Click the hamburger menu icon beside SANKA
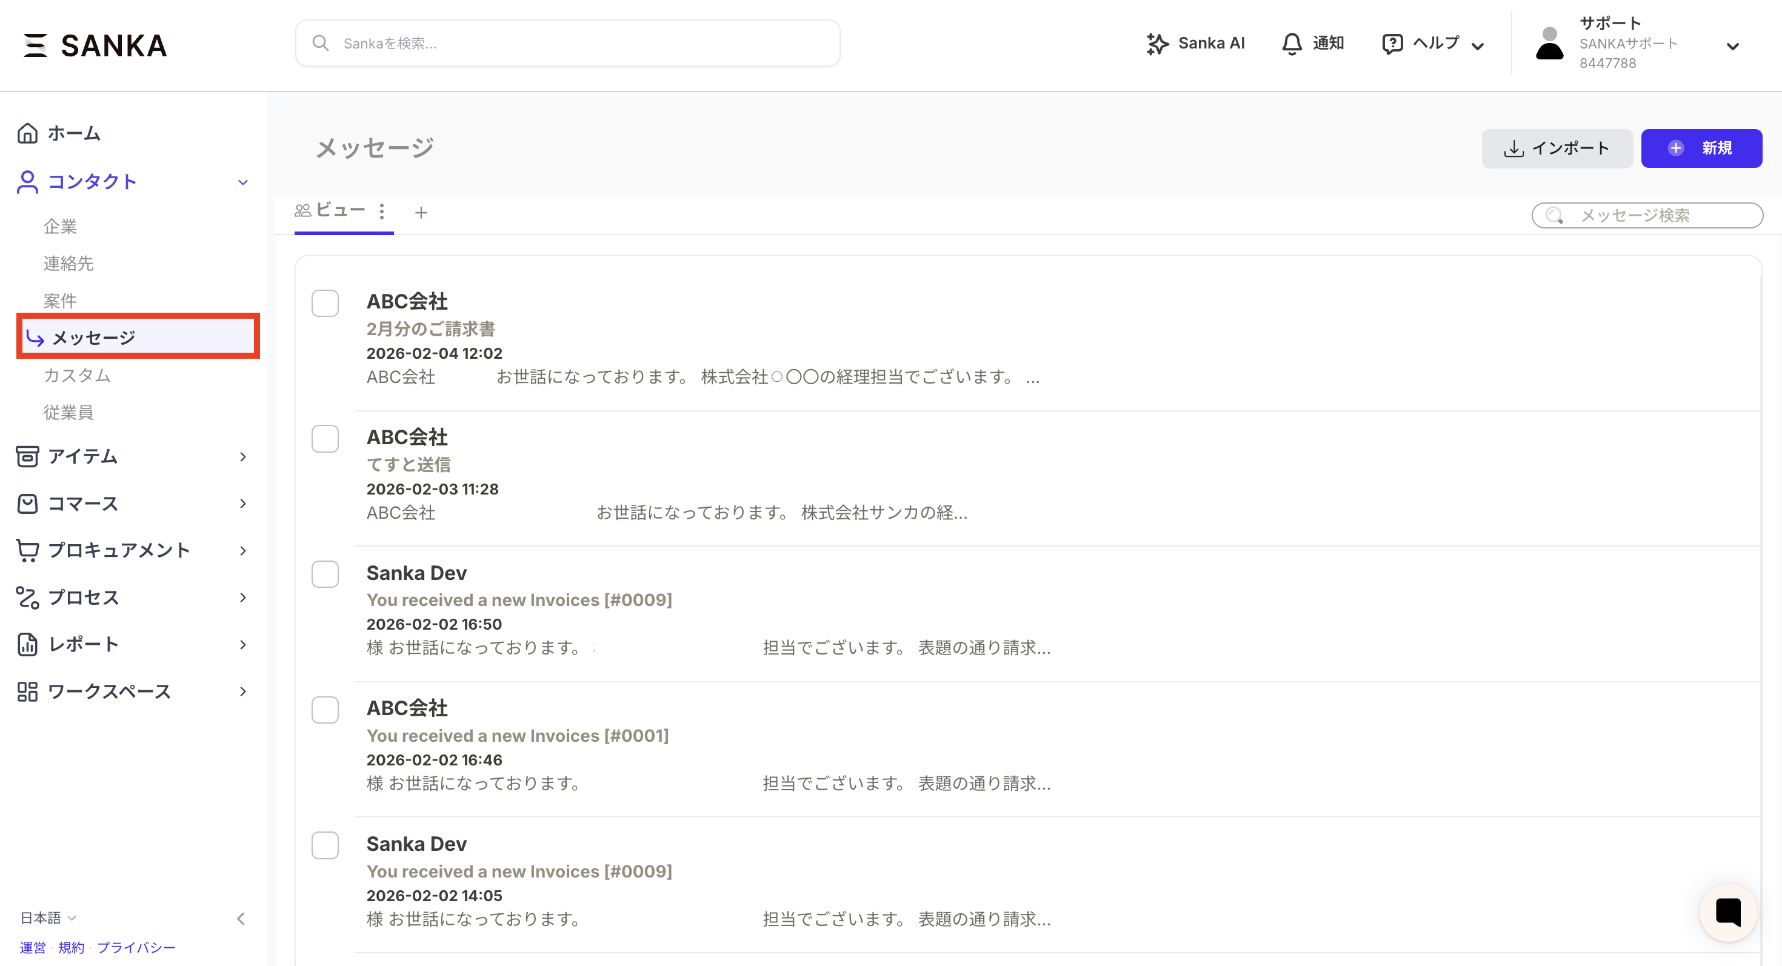1782x966 pixels. tap(35, 45)
